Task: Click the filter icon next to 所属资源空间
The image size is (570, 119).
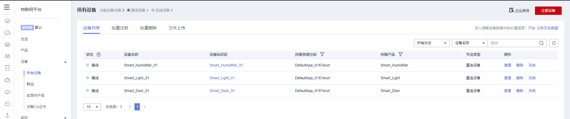Action: 322,54
